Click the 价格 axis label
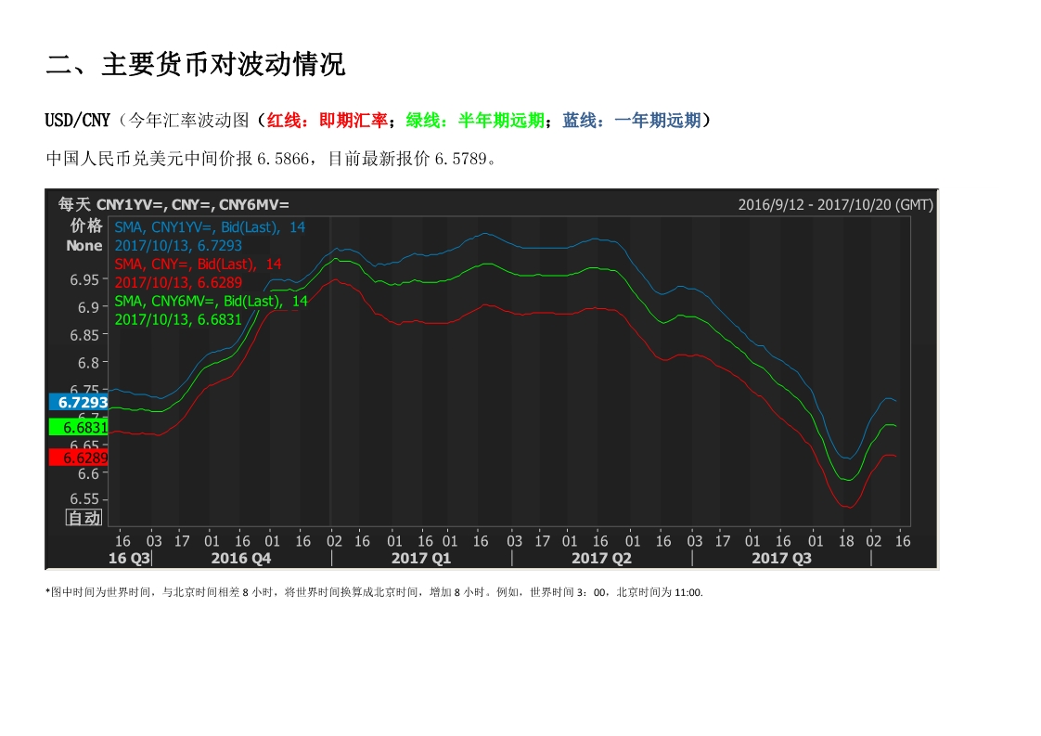The image size is (1041, 736). (x=86, y=226)
